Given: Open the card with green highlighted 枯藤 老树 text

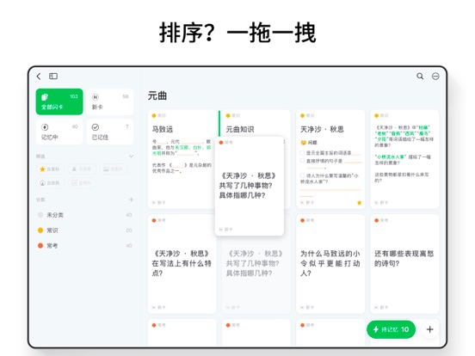Looking at the screenshot, I should [404, 159].
